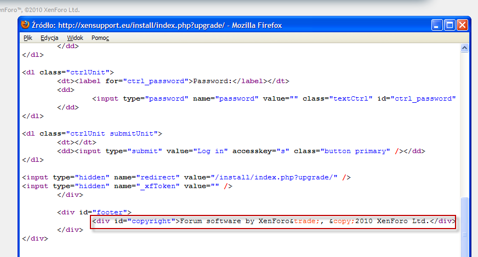Minimize the source viewer window

click(x=437, y=25)
